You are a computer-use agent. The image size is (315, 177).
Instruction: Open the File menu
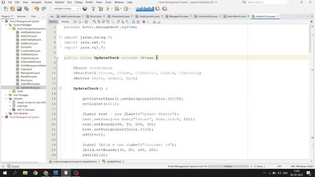10,2
